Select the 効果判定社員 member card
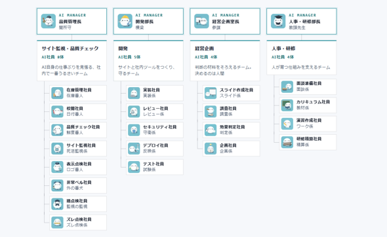Image resolution: width=387 pixels, height=237 pixels. pos(232,130)
